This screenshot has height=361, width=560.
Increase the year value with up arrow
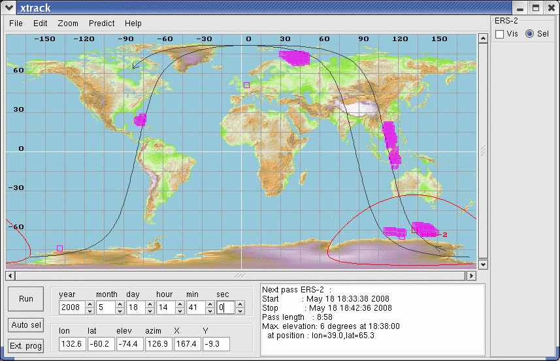90,304
